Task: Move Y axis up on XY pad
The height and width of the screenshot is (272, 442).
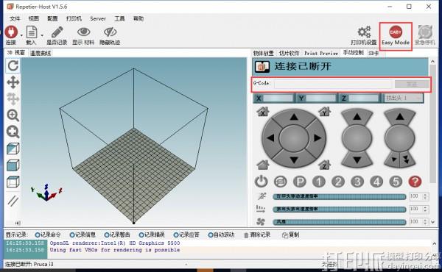Action: tap(294, 117)
